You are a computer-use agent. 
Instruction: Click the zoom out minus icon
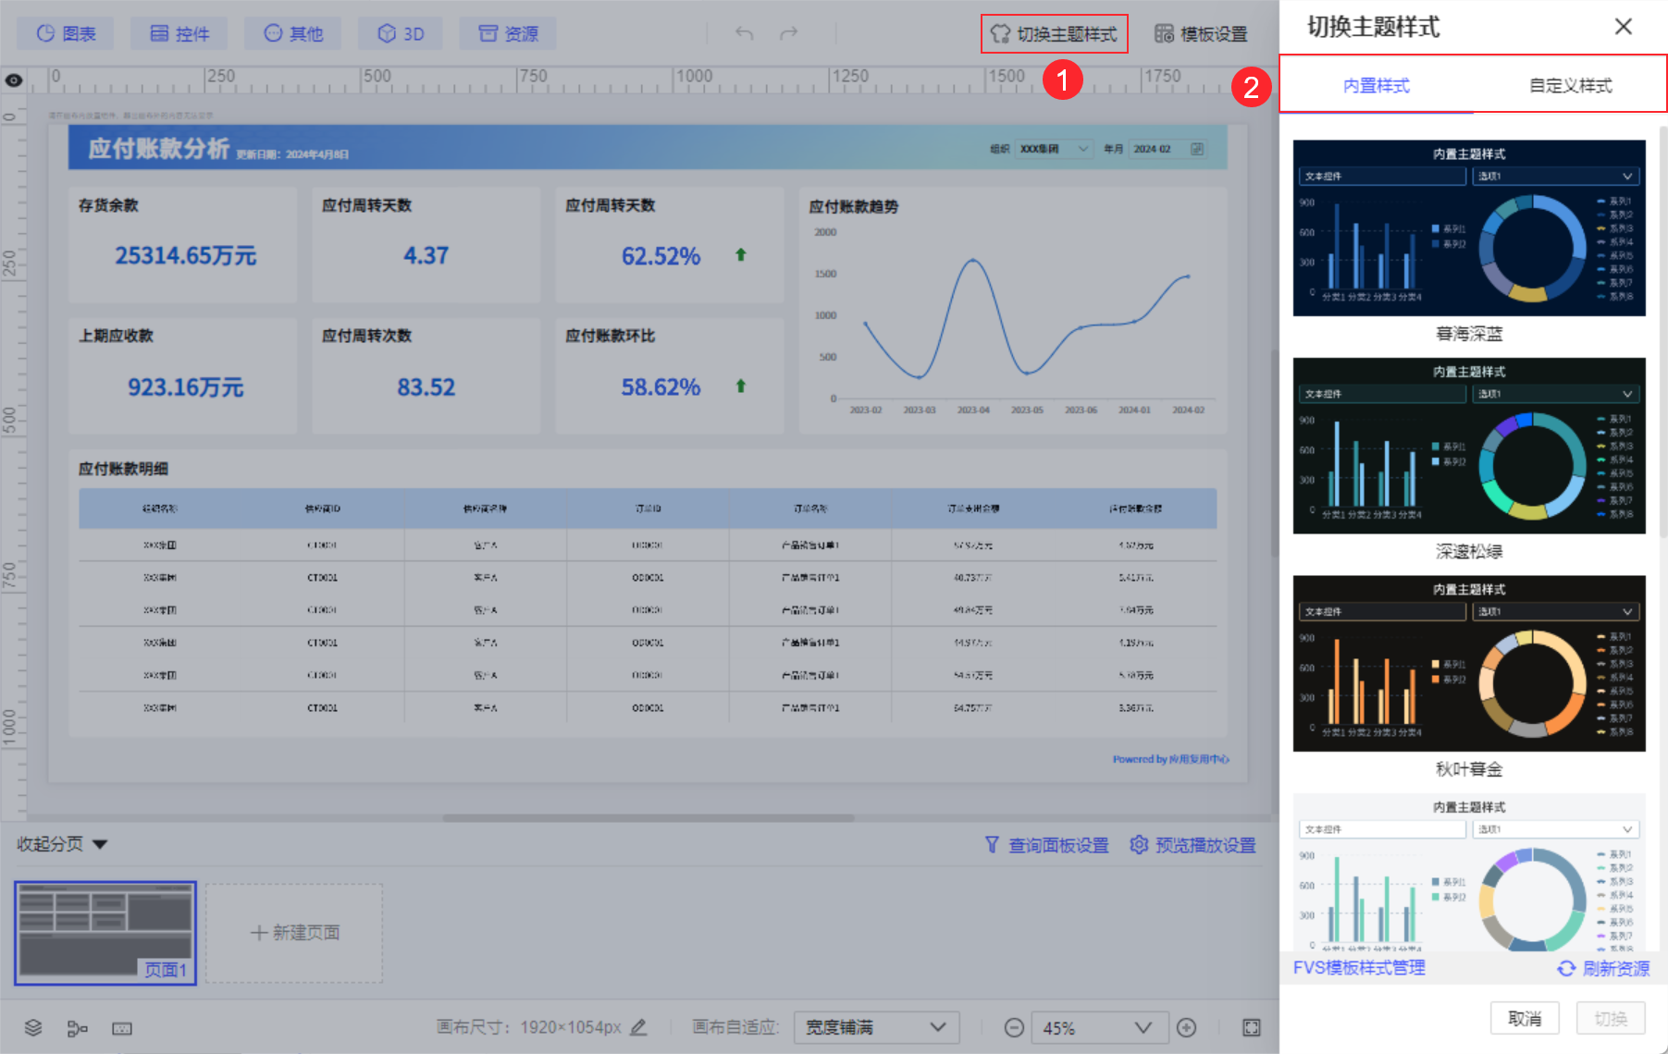click(x=1014, y=1027)
